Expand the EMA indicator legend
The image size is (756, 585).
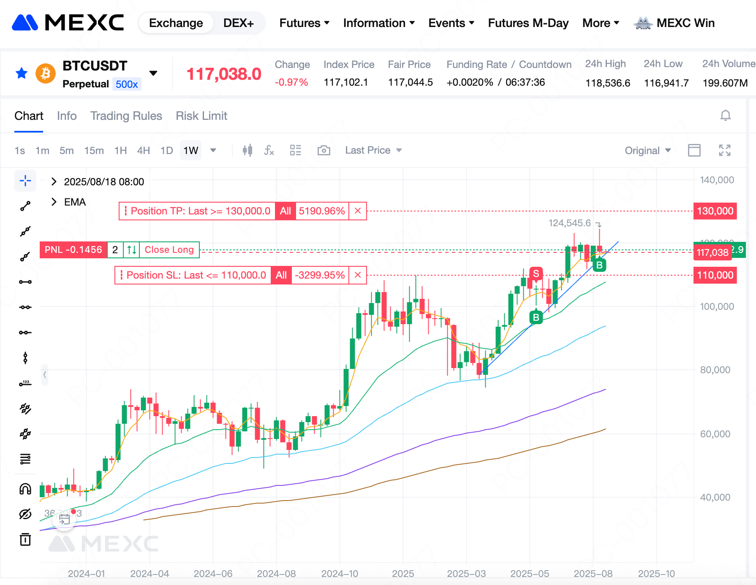pyautogui.click(x=54, y=202)
